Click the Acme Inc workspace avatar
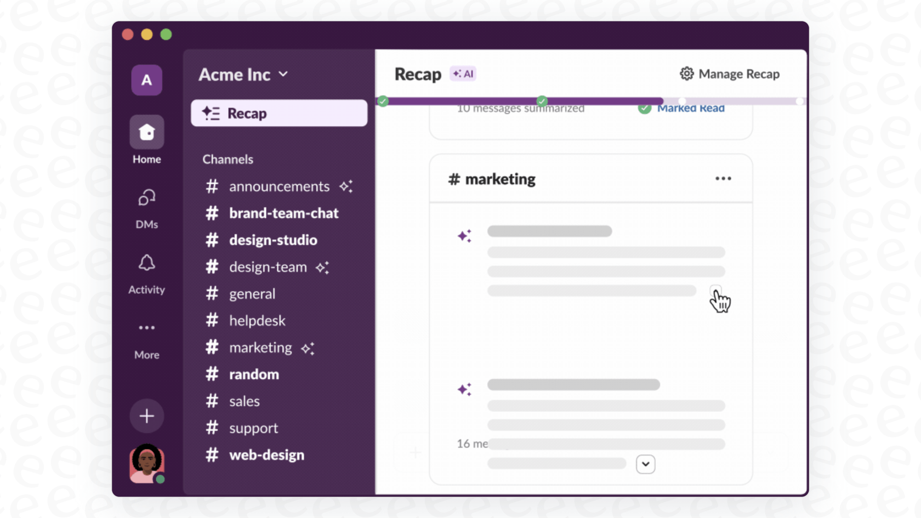 (146, 80)
